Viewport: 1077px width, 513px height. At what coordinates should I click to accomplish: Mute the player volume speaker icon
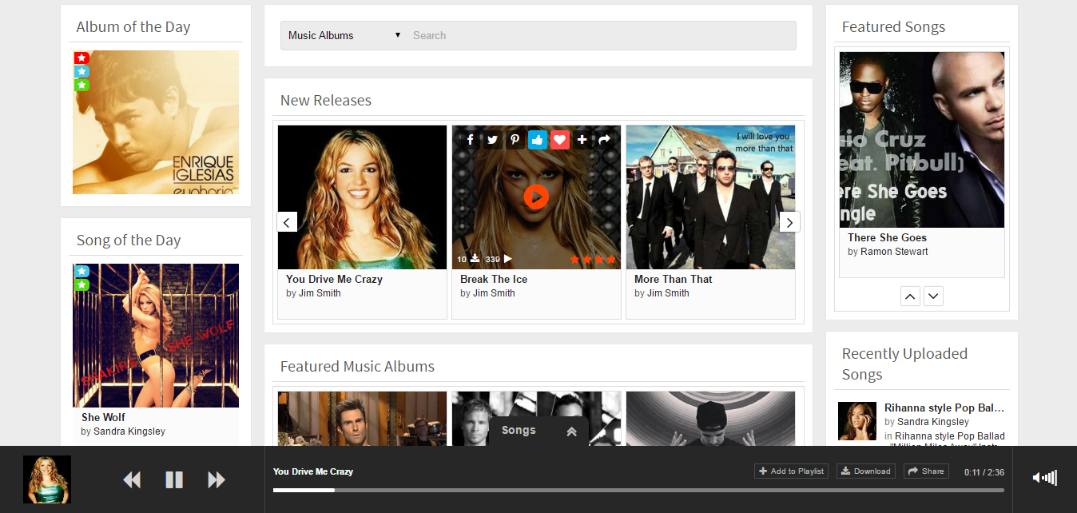click(x=1038, y=478)
